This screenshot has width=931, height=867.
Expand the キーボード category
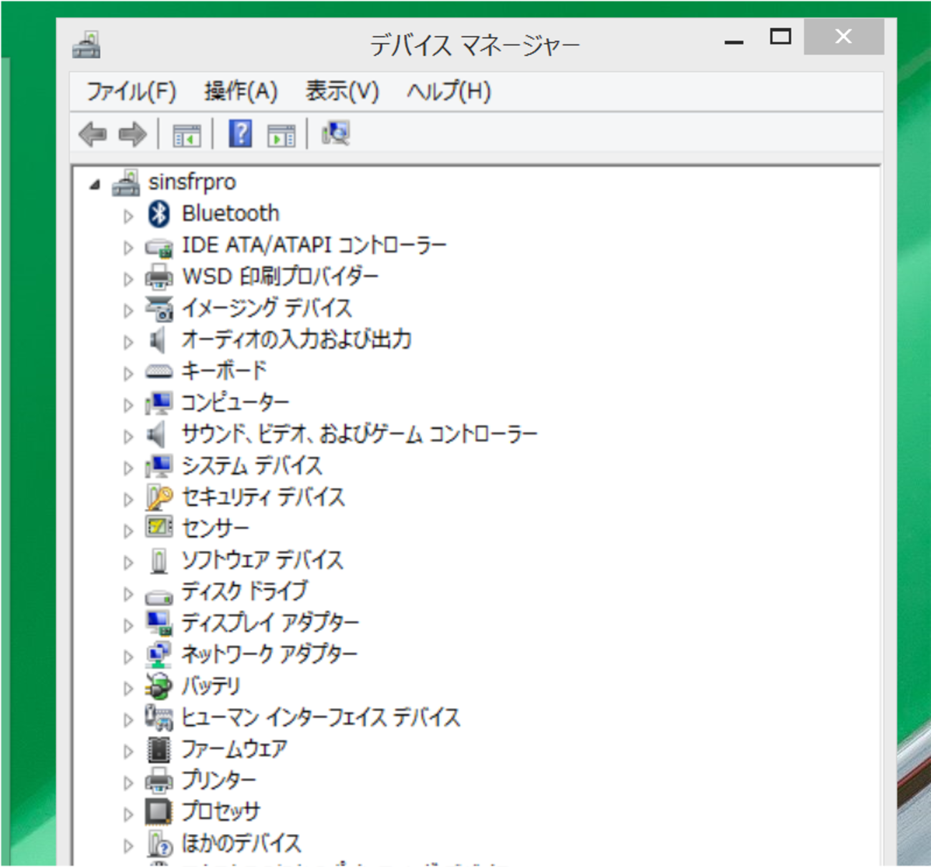(x=128, y=374)
